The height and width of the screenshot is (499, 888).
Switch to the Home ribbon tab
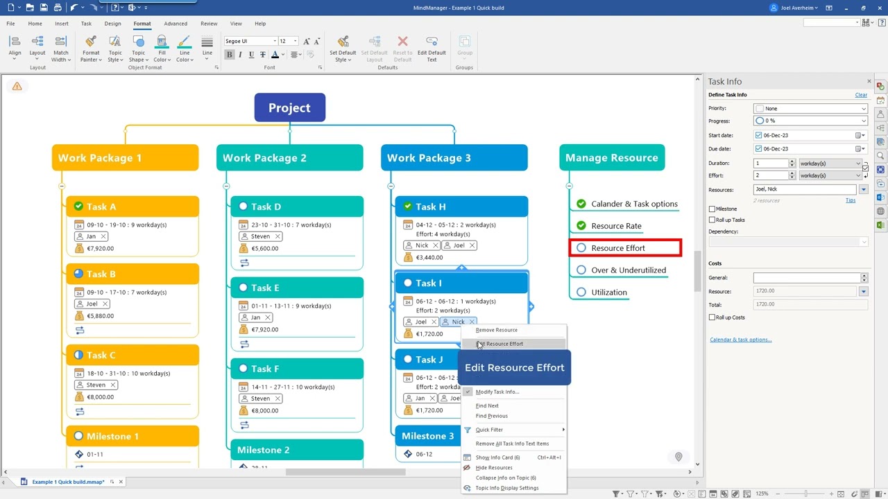(x=35, y=24)
